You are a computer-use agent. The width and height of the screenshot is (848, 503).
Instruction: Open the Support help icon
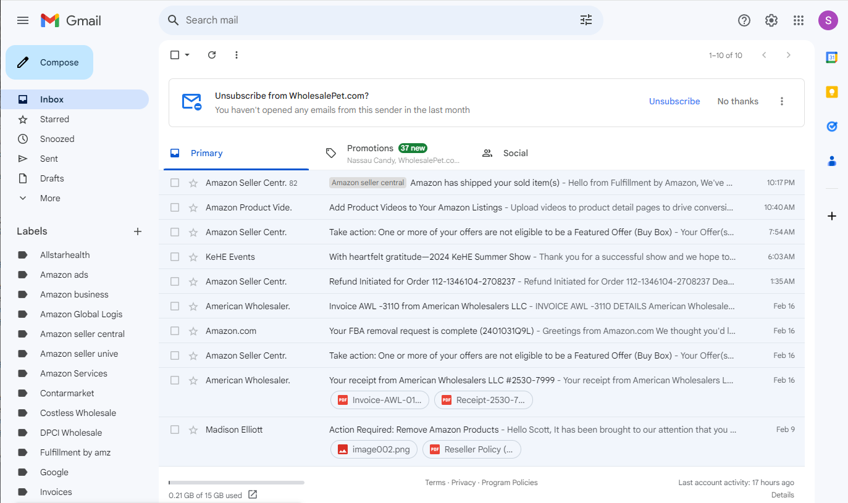coord(744,20)
